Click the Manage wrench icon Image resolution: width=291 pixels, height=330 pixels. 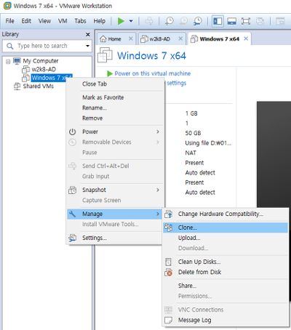(72, 214)
